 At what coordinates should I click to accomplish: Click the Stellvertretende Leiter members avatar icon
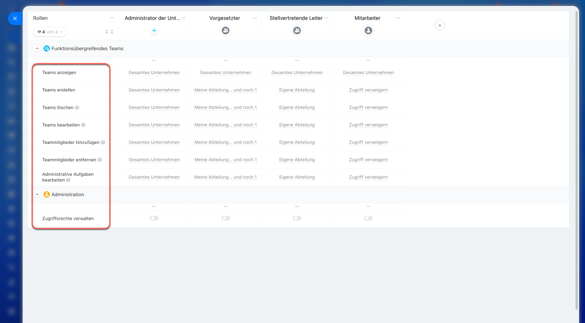point(297,31)
